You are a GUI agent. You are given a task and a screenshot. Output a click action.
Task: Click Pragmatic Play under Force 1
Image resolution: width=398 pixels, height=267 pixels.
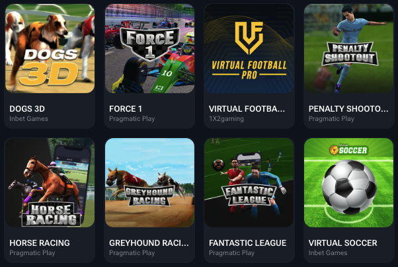[132, 119]
